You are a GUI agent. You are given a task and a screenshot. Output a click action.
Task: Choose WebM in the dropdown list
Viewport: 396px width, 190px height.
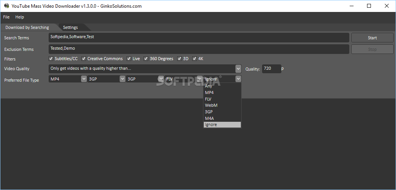[222, 105]
